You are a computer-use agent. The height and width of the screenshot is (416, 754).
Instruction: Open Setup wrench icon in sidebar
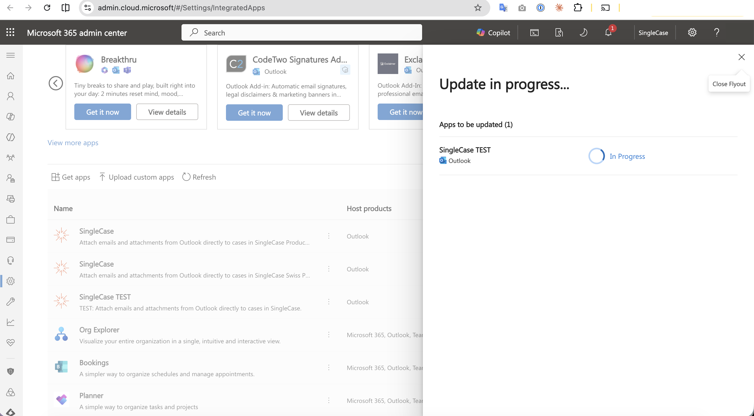click(x=11, y=301)
